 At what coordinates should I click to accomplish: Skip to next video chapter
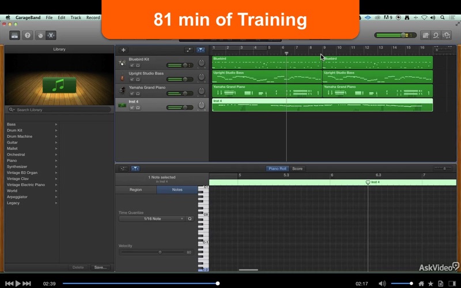point(27,283)
